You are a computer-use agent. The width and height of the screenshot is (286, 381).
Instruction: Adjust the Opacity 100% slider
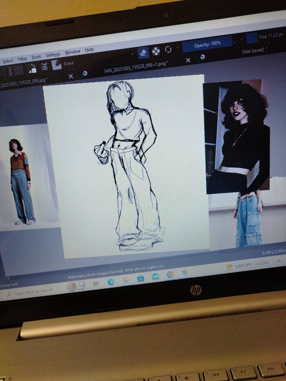[207, 44]
